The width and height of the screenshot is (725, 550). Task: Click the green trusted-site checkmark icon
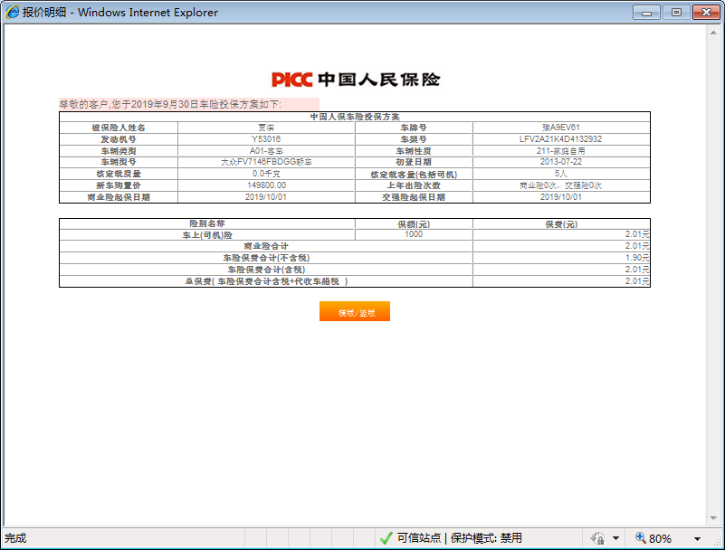[386, 538]
